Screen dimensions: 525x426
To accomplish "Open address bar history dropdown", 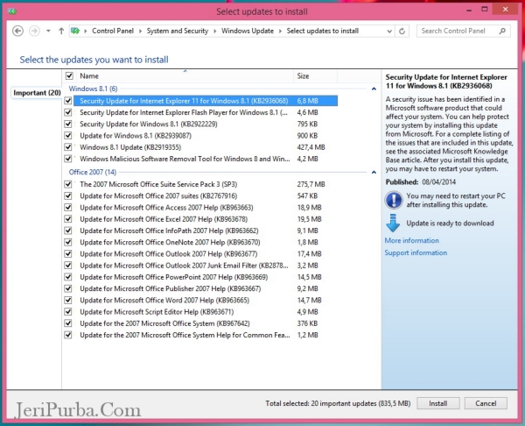I will [x=389, y=32].
